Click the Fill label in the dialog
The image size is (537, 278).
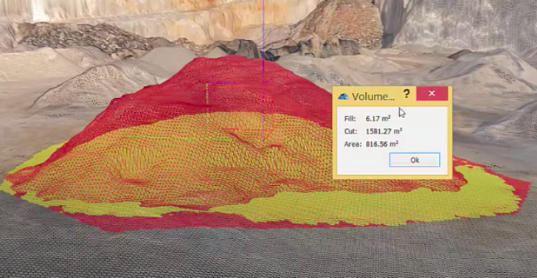[350, 119]
